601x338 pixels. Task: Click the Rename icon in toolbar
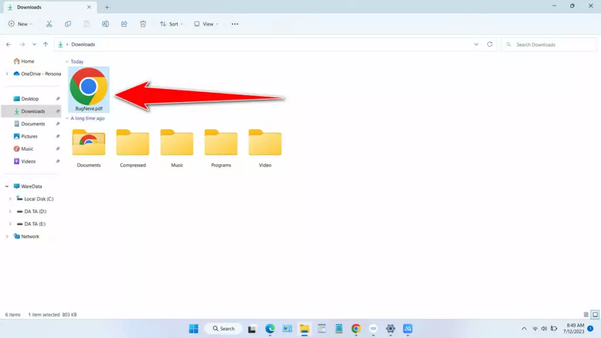(106, 23)
